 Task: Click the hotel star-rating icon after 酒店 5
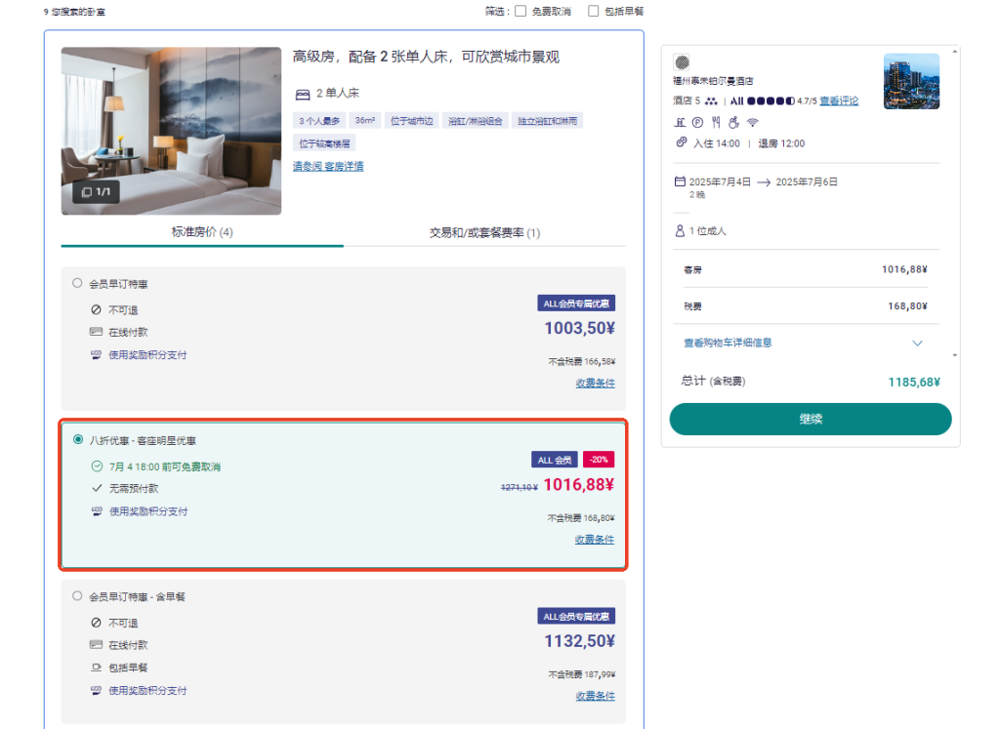click(x=711, y=101)
